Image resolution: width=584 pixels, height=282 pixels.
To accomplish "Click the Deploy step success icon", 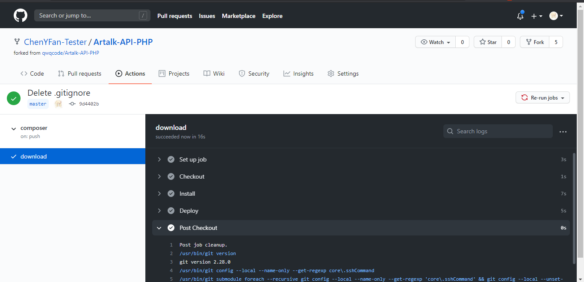I will [171, 211].
